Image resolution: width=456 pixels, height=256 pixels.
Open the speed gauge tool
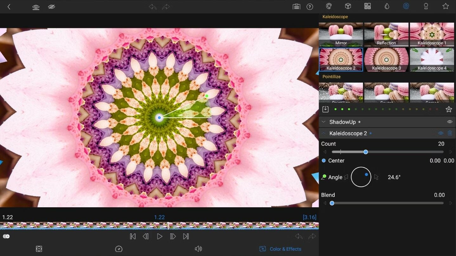(x=119, y=249)
